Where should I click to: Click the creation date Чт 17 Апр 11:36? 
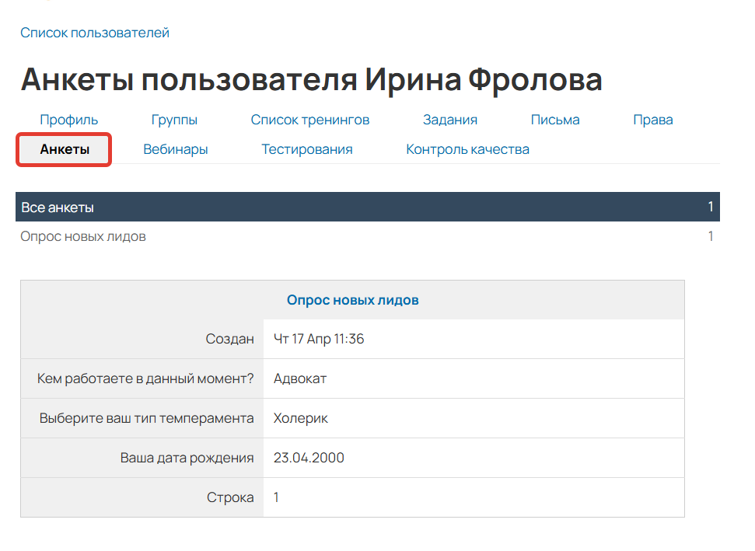[318, 339]
